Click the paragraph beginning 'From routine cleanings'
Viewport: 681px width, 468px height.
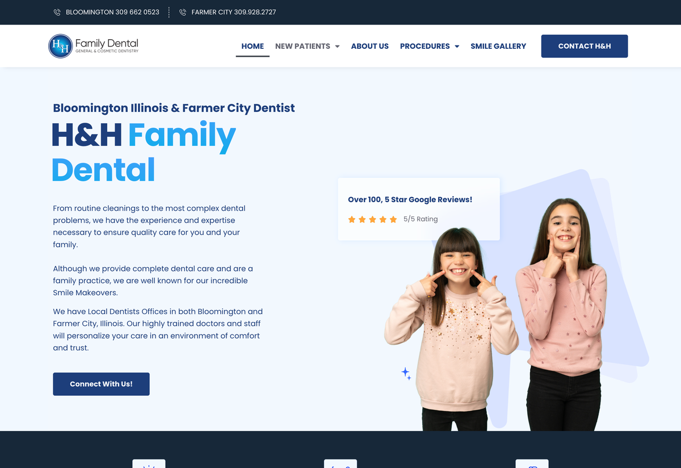(x=150, y=226)
